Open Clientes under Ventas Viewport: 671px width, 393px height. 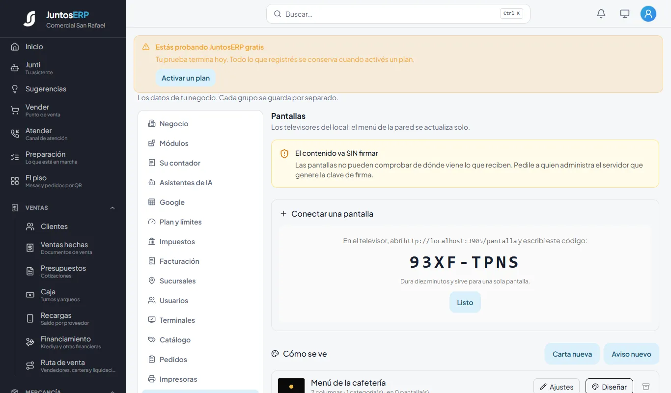coord(71,226)
